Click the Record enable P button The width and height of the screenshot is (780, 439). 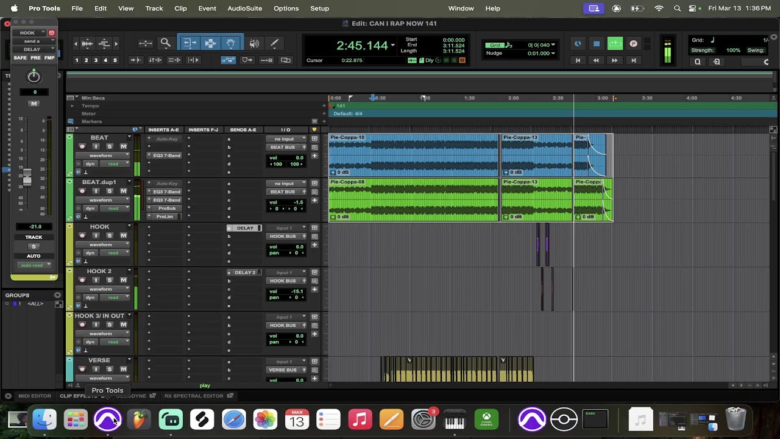coord(633,43)
